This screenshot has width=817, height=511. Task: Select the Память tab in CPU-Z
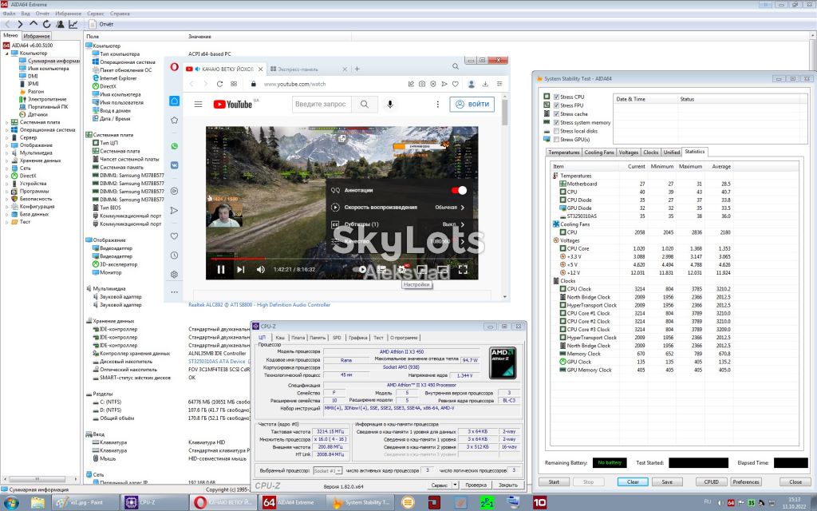coord(318,338)
